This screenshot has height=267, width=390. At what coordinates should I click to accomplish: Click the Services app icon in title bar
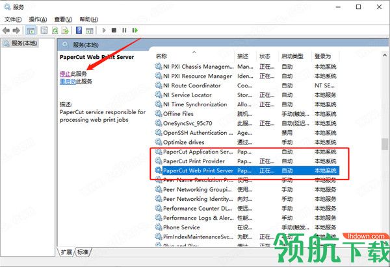pyautogui.click(x=7, y=6)
